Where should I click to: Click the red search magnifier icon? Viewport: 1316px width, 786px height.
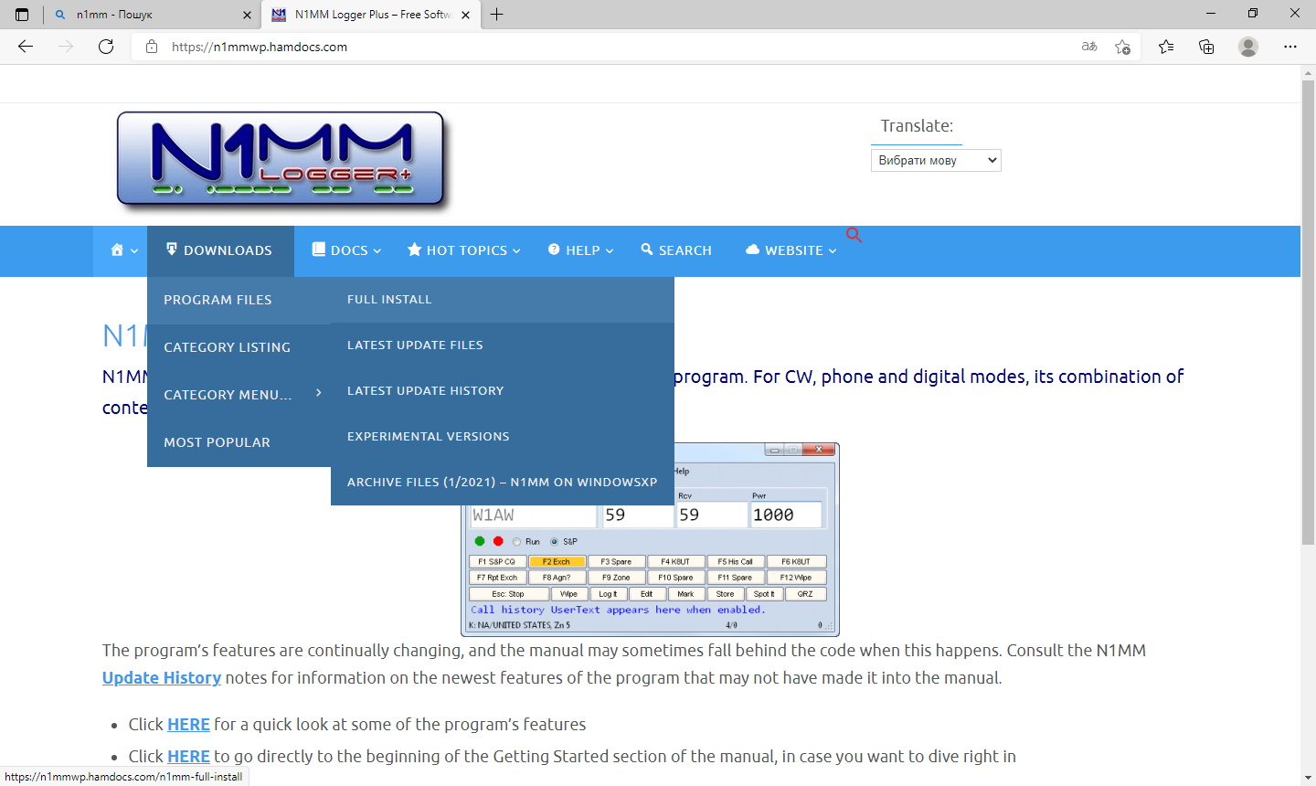854,235
